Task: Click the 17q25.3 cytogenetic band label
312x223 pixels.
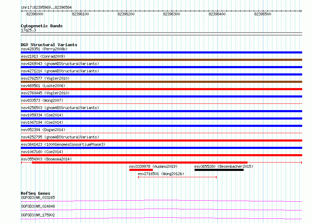Action: coord(28,30)
